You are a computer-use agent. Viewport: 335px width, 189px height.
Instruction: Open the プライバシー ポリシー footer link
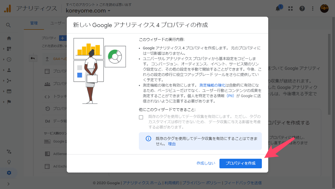coord(201,183)
